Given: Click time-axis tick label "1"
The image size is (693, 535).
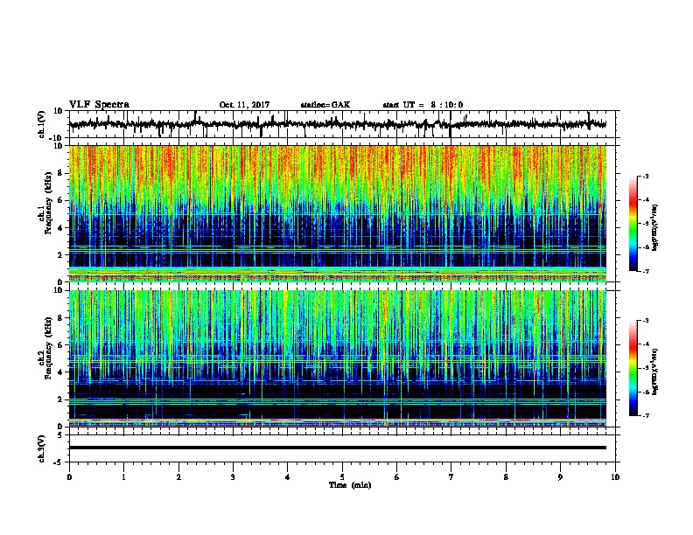Looking at the screenshot, I should 123,477.
